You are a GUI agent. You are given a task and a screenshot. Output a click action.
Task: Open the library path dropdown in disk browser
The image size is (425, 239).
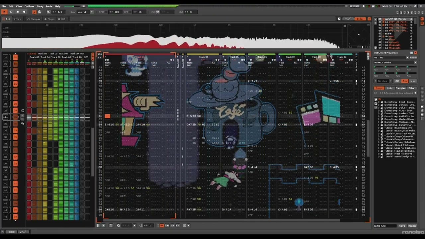coord(415,93)
